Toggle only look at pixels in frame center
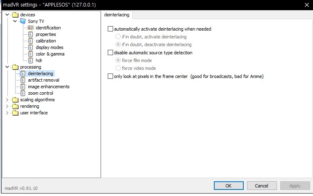The image size is (313, 196). point(110,76)
